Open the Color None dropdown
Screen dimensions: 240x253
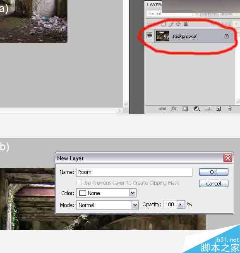(x=106, y=193)
